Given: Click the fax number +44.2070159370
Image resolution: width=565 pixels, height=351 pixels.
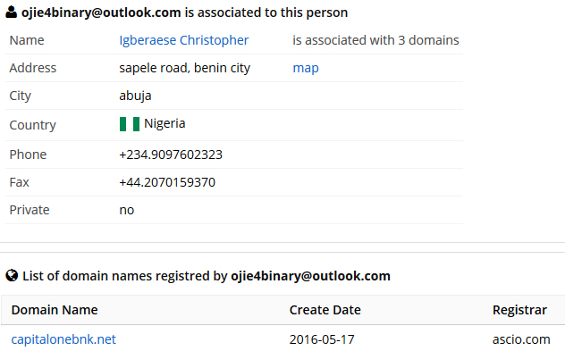Looking at the screenshot, I should 167,182.
